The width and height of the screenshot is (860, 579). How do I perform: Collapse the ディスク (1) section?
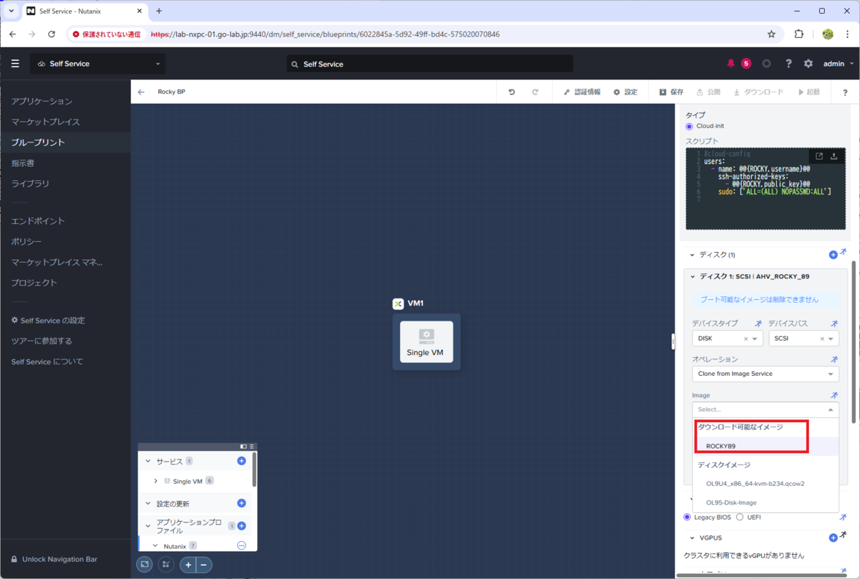click(692, 255)
